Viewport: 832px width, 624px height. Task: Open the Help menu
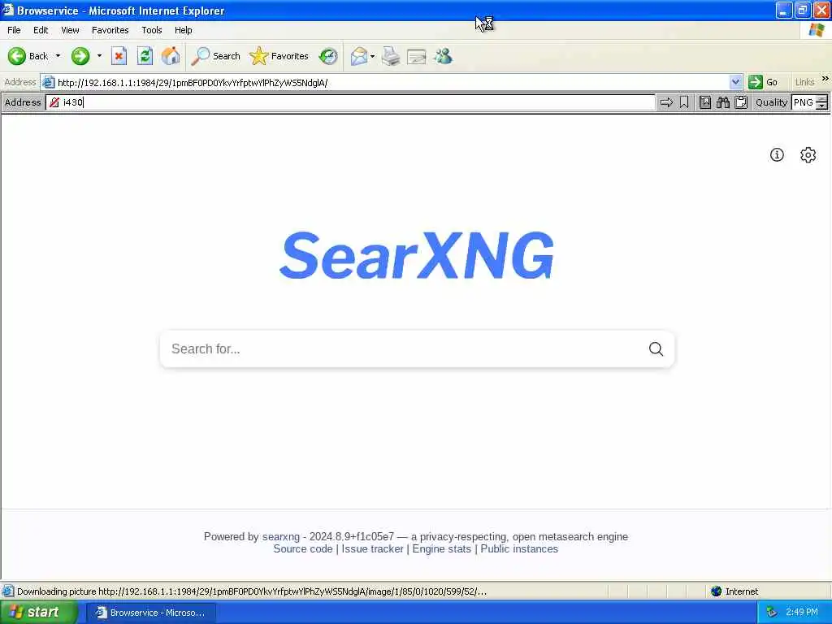(x=183, y=30)
